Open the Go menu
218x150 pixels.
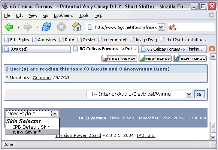[46, 15]
